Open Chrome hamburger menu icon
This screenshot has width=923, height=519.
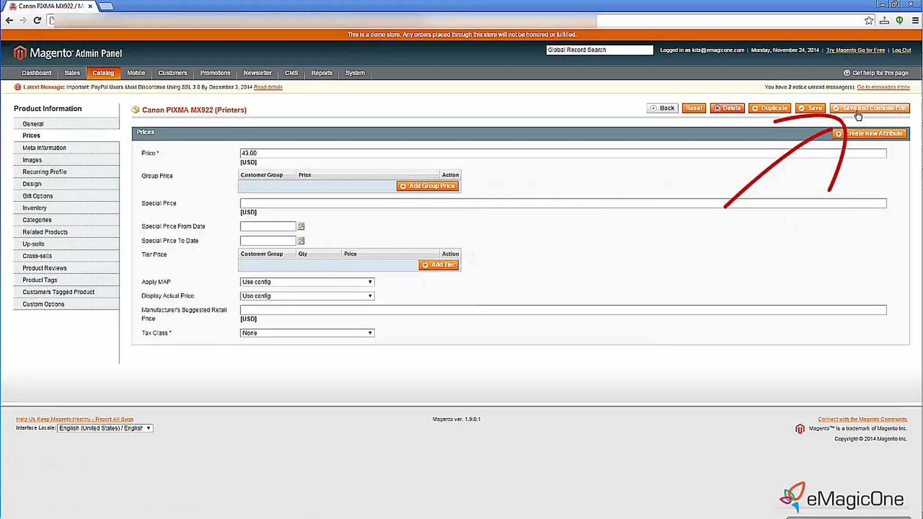coord(915,20)
